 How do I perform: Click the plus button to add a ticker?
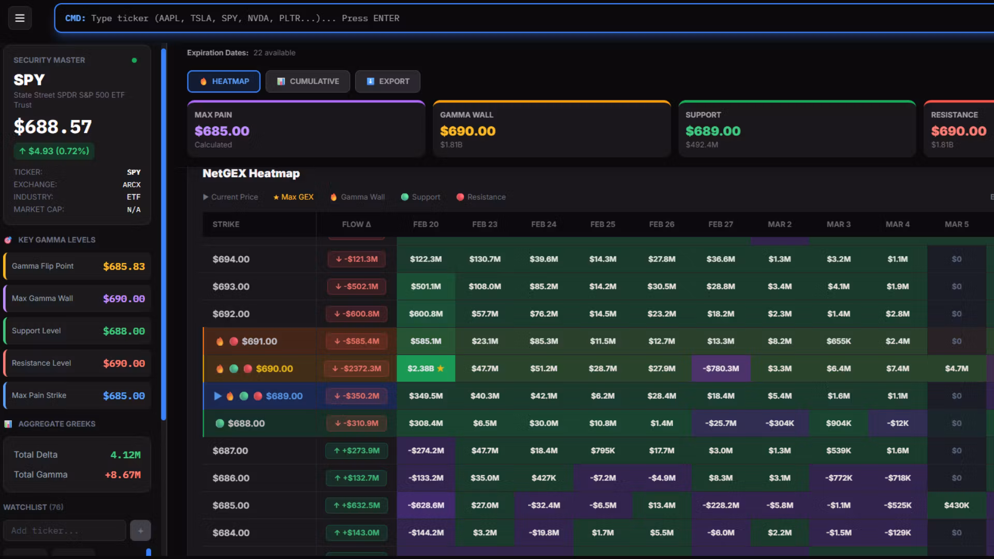tap(140, 531)
